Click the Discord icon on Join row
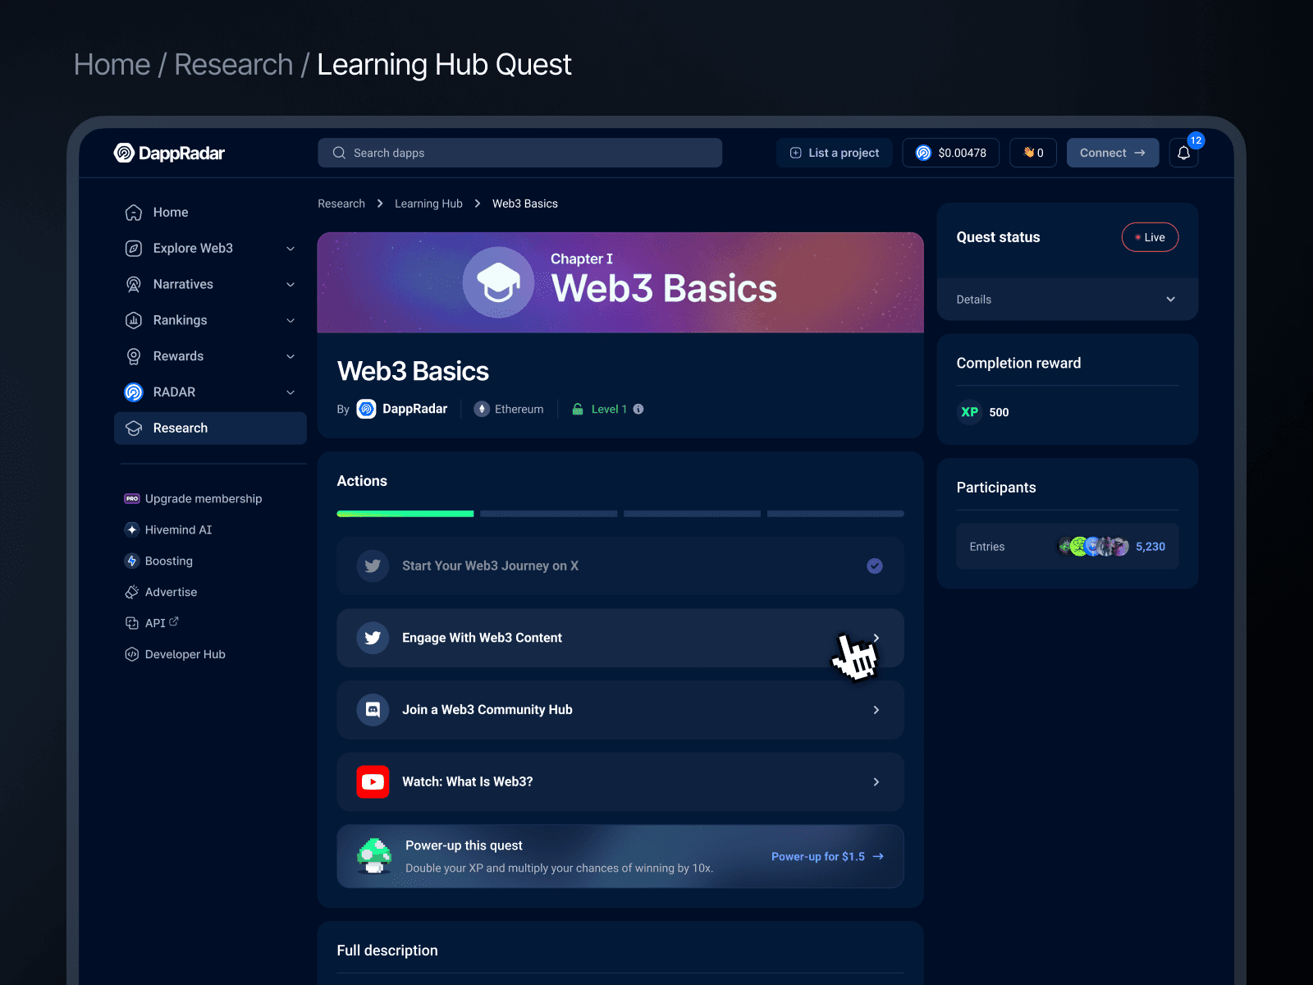The image size is (1313, 985). (x=373, y=710)
